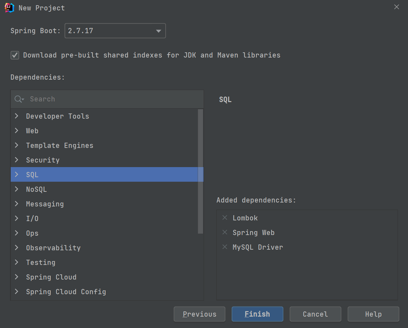Click the Finish button
The image size is (408, 328).
(x=257, y=314)
